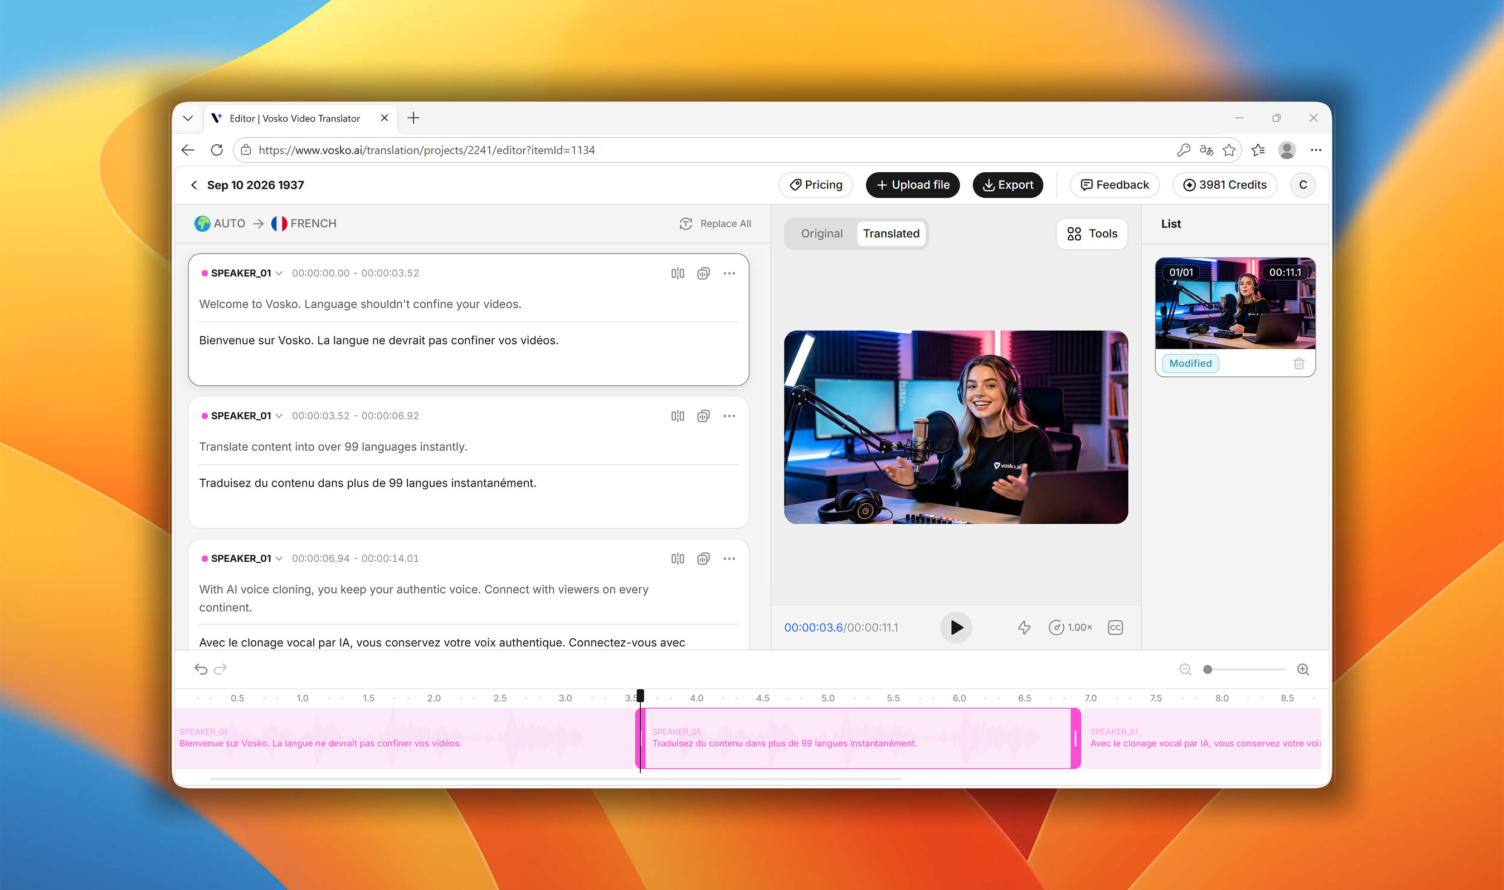Click split icon on 00:00:00.00 segment
Viewport: 1504px width, 890px height.
point(678,274)
